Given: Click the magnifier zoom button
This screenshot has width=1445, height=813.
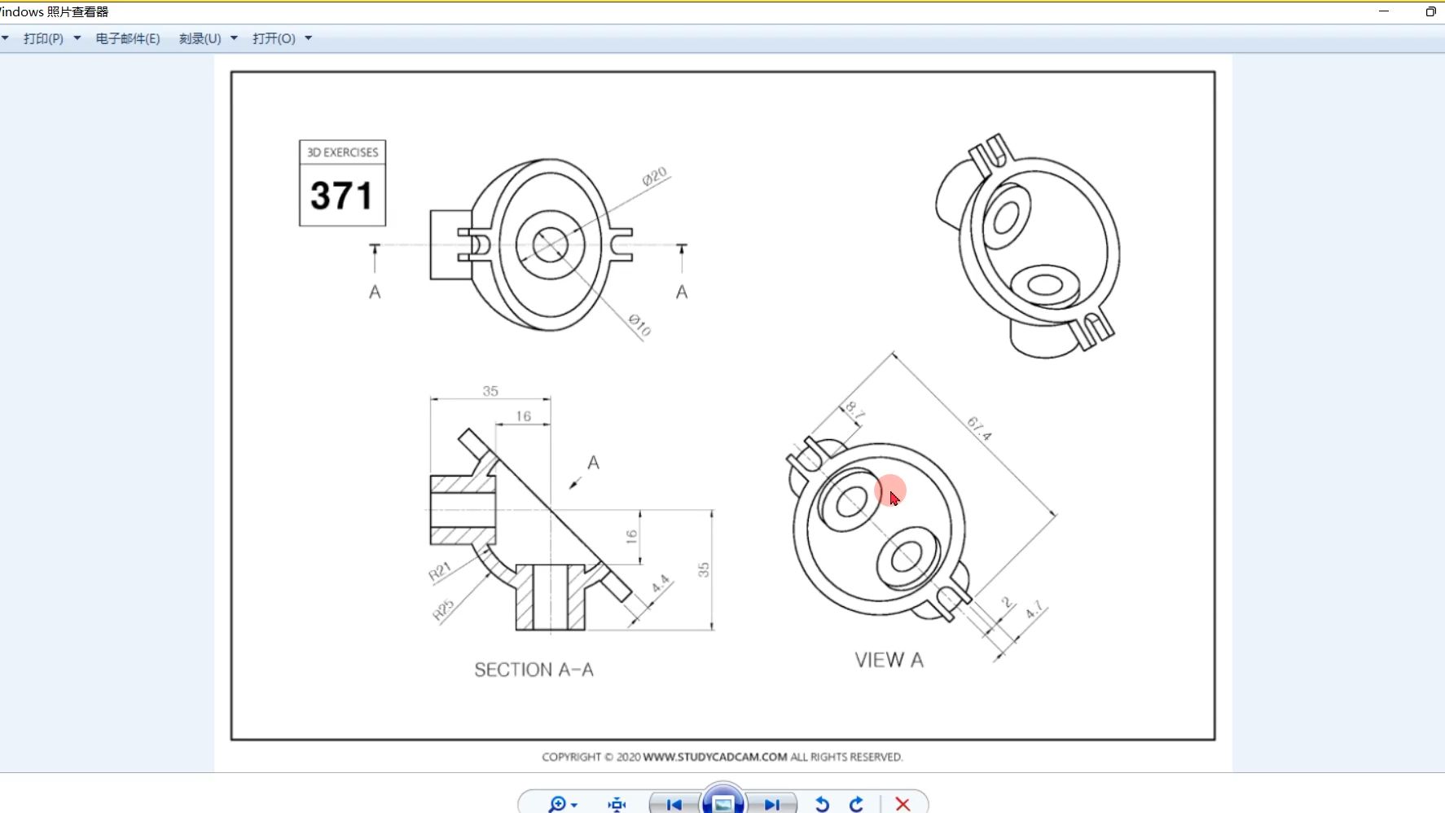Looking at the screenshot, I should [562, 804].
